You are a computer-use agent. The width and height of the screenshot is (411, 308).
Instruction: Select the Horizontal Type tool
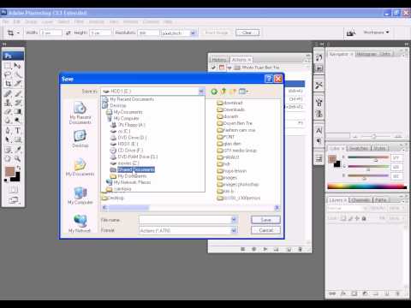coord(17,130)
